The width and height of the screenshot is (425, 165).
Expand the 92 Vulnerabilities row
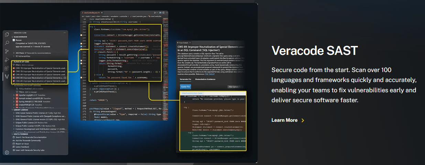[14, 56]
